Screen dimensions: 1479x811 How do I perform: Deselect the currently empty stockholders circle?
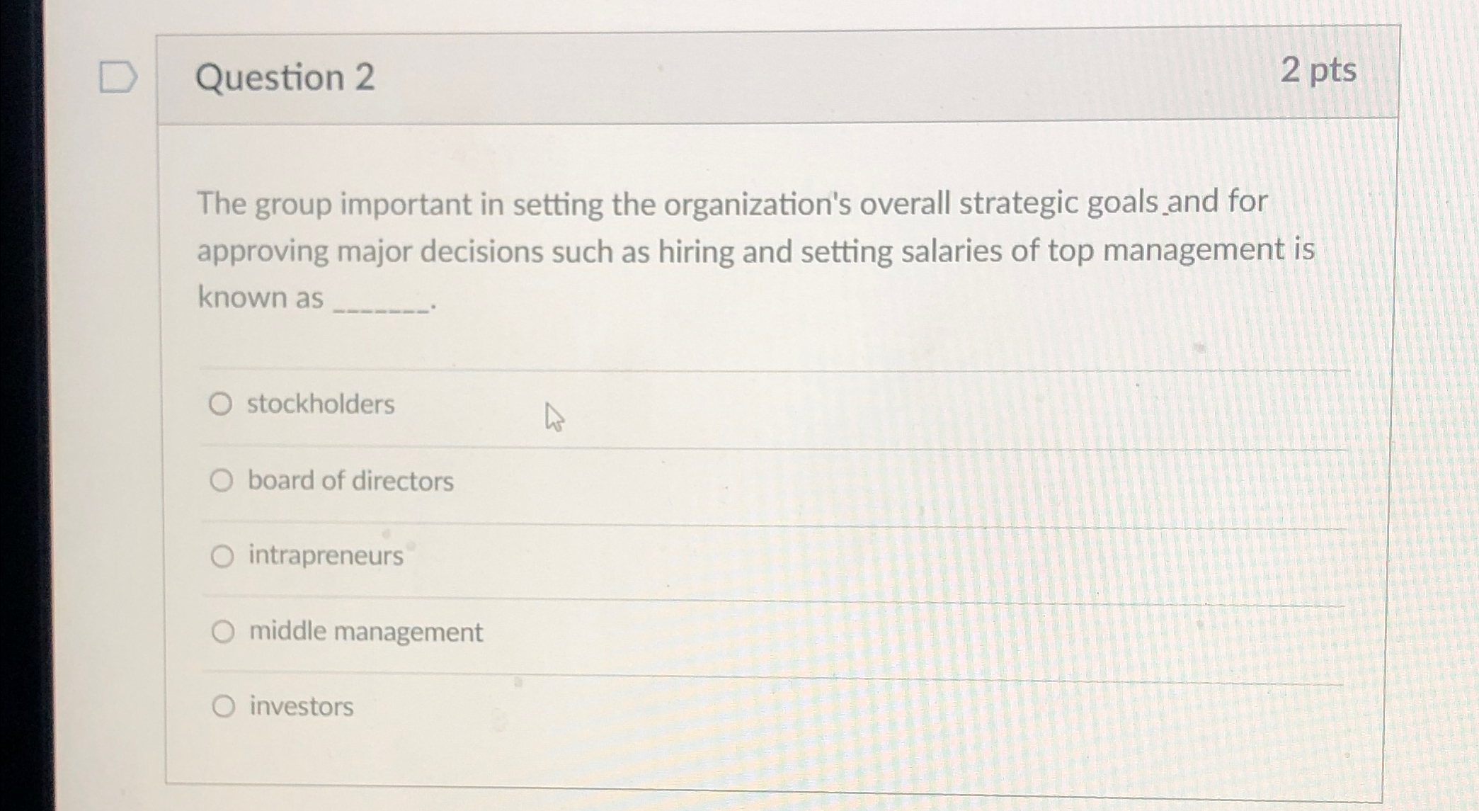pyautogui.click(x=223, y=404)
